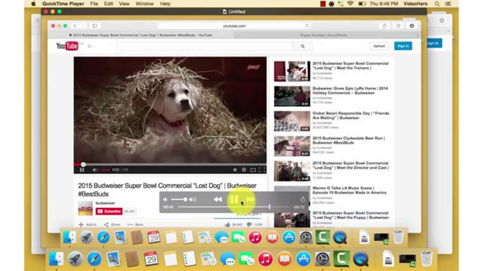Click the Wi-Fi status icon

(x=350, y=4)
